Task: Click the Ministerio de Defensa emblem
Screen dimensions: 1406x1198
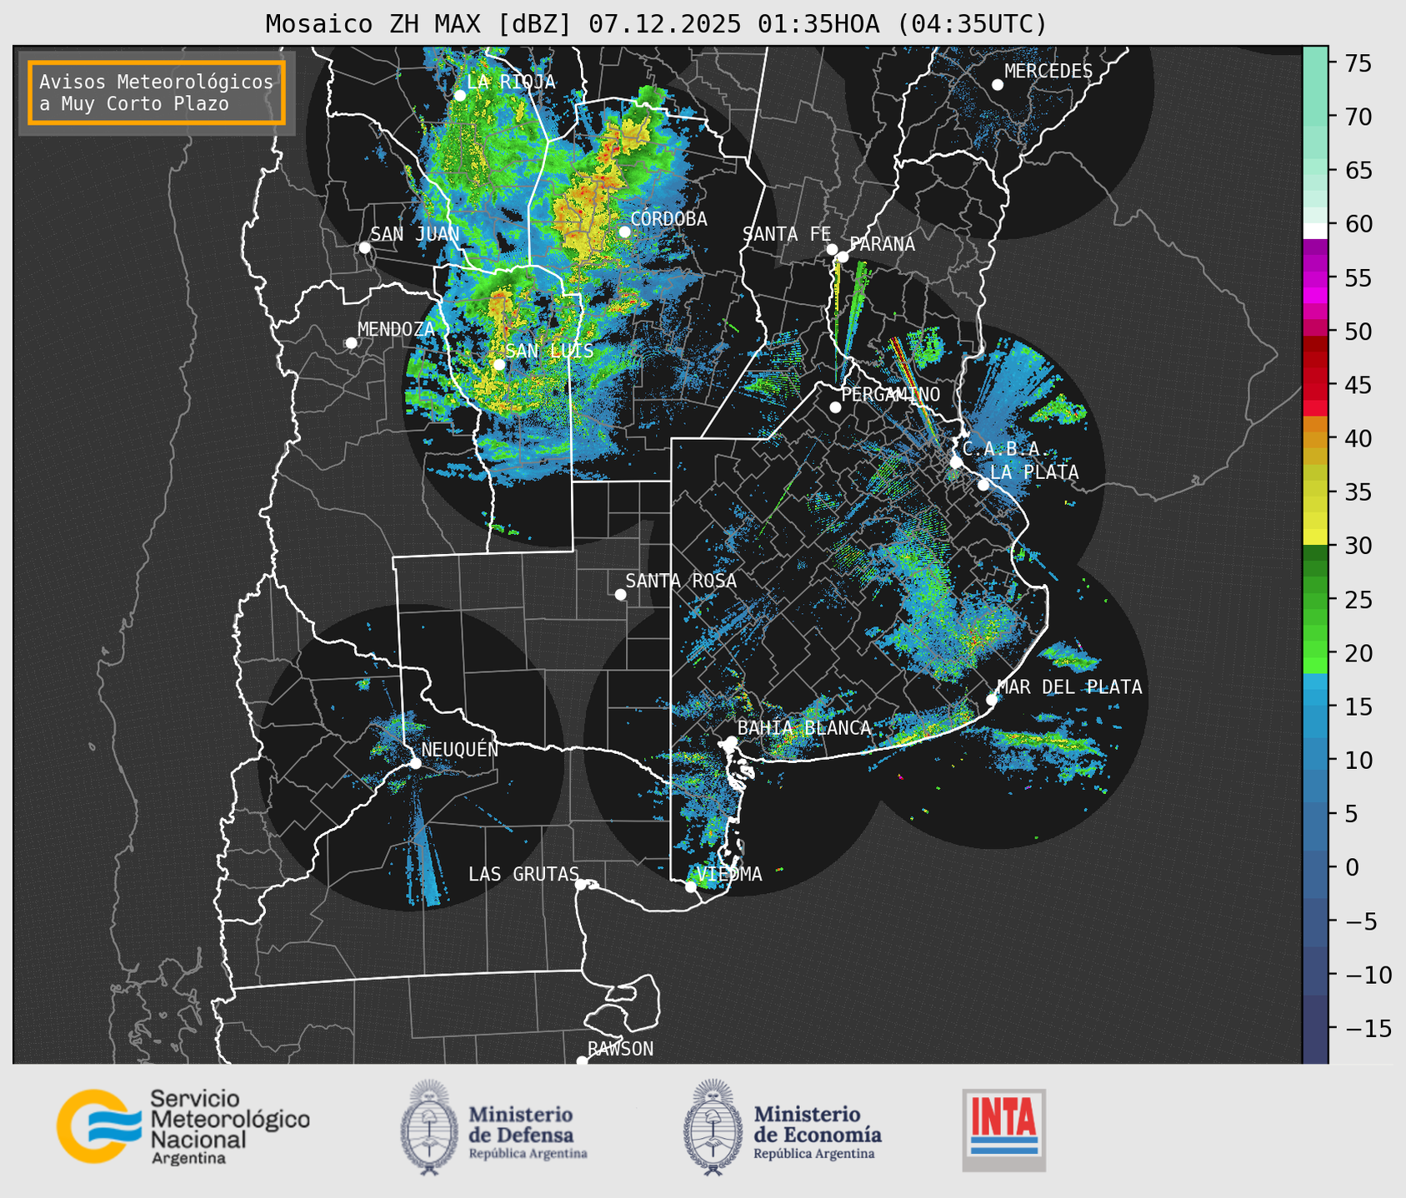Action: point(429,1127)
